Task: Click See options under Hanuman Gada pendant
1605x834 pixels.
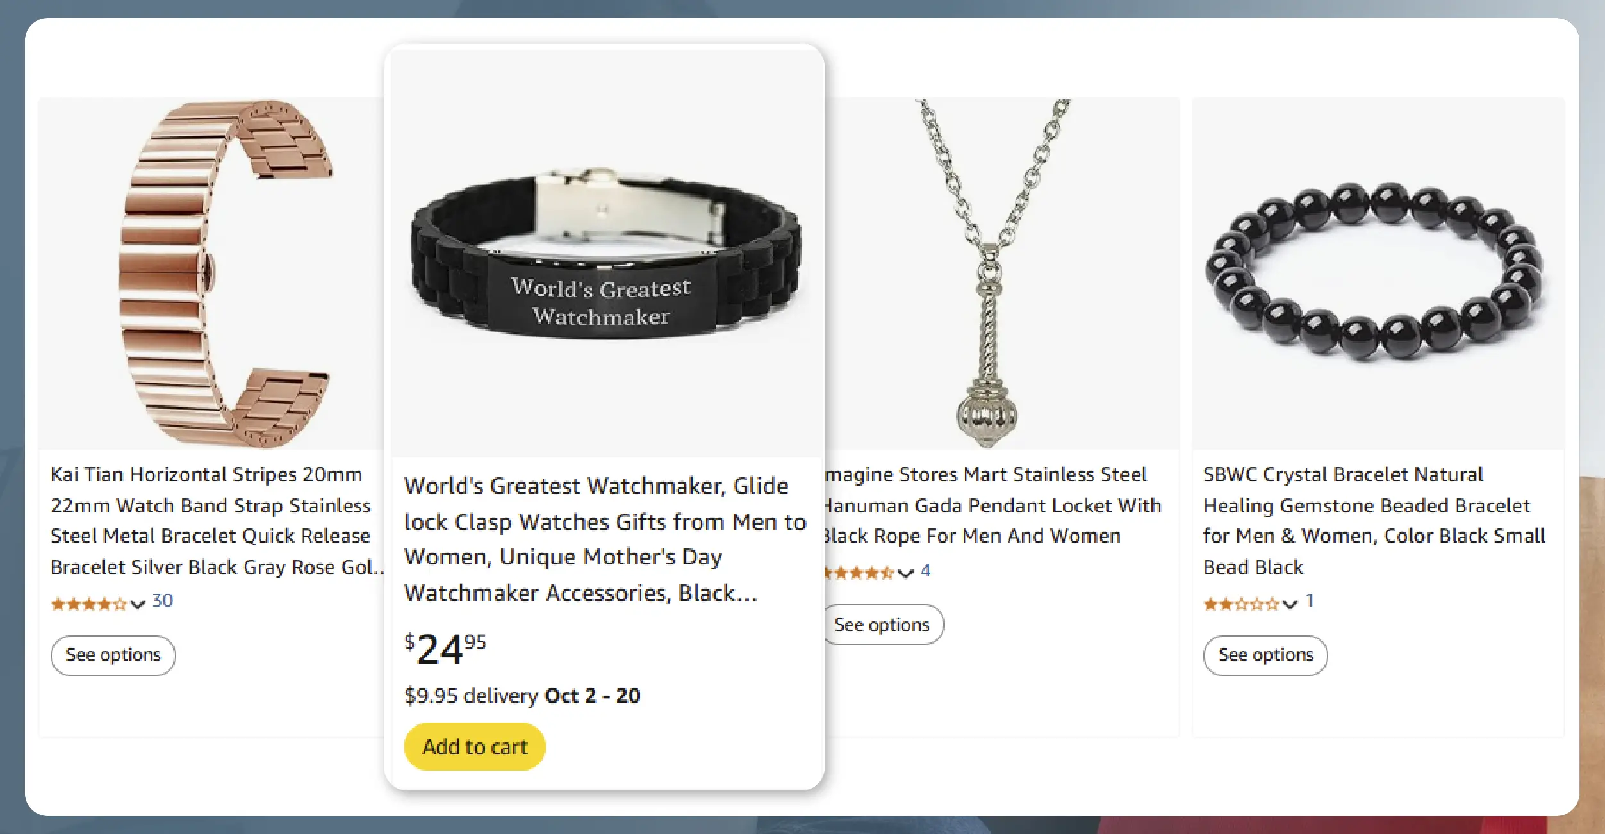Action: pos(882,625)
